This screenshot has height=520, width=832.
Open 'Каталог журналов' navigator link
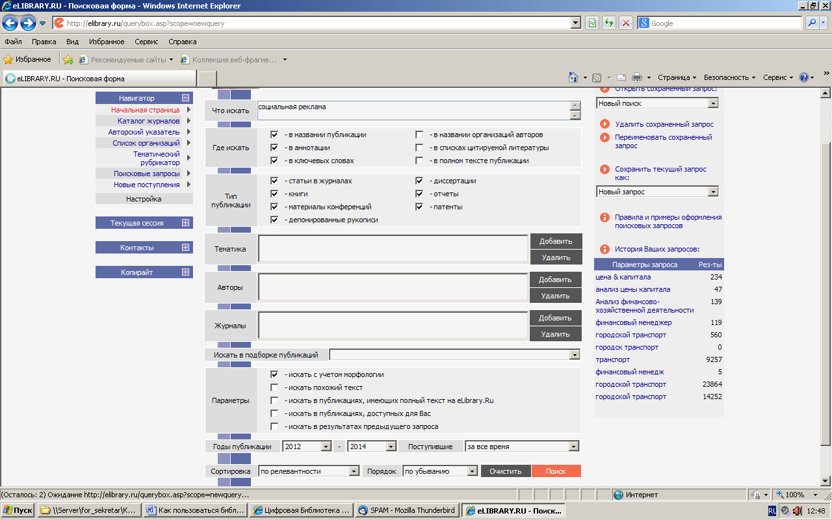pyautogui.click(x=148, y=121)
